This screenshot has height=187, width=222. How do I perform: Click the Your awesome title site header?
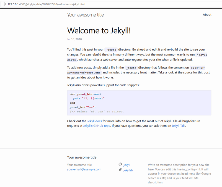coord(85,15)
